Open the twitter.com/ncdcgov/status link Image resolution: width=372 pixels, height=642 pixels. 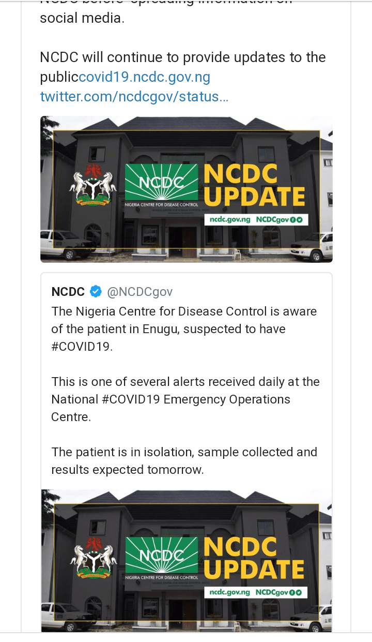pyautogui.click(x=134, y=96)
